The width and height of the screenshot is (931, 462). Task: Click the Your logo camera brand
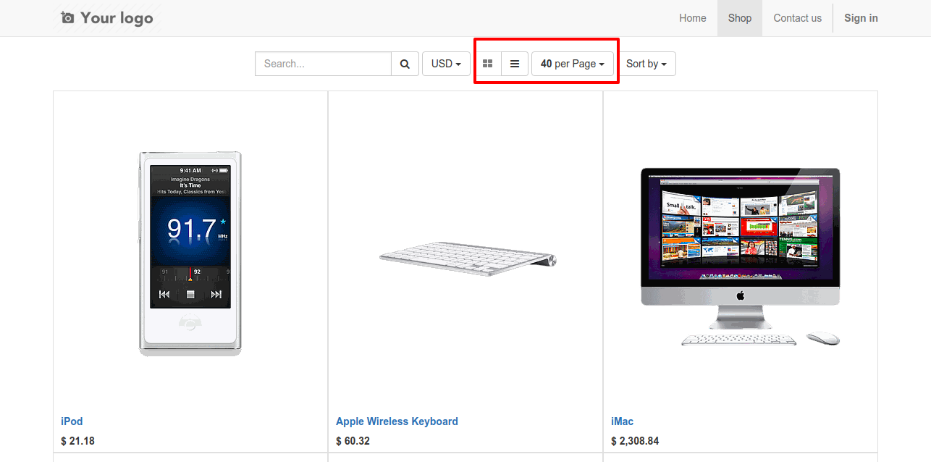tap(107, 18)
